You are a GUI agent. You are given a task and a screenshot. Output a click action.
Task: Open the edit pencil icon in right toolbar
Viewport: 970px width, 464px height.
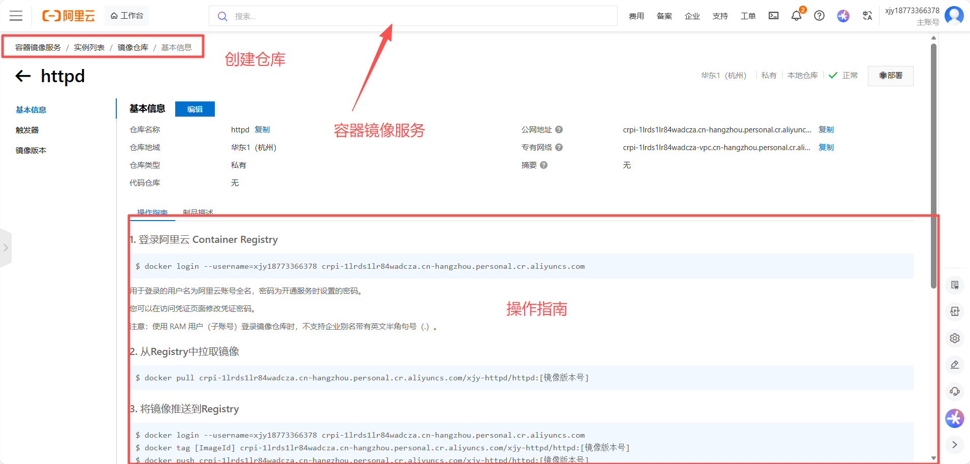point(955,365)
